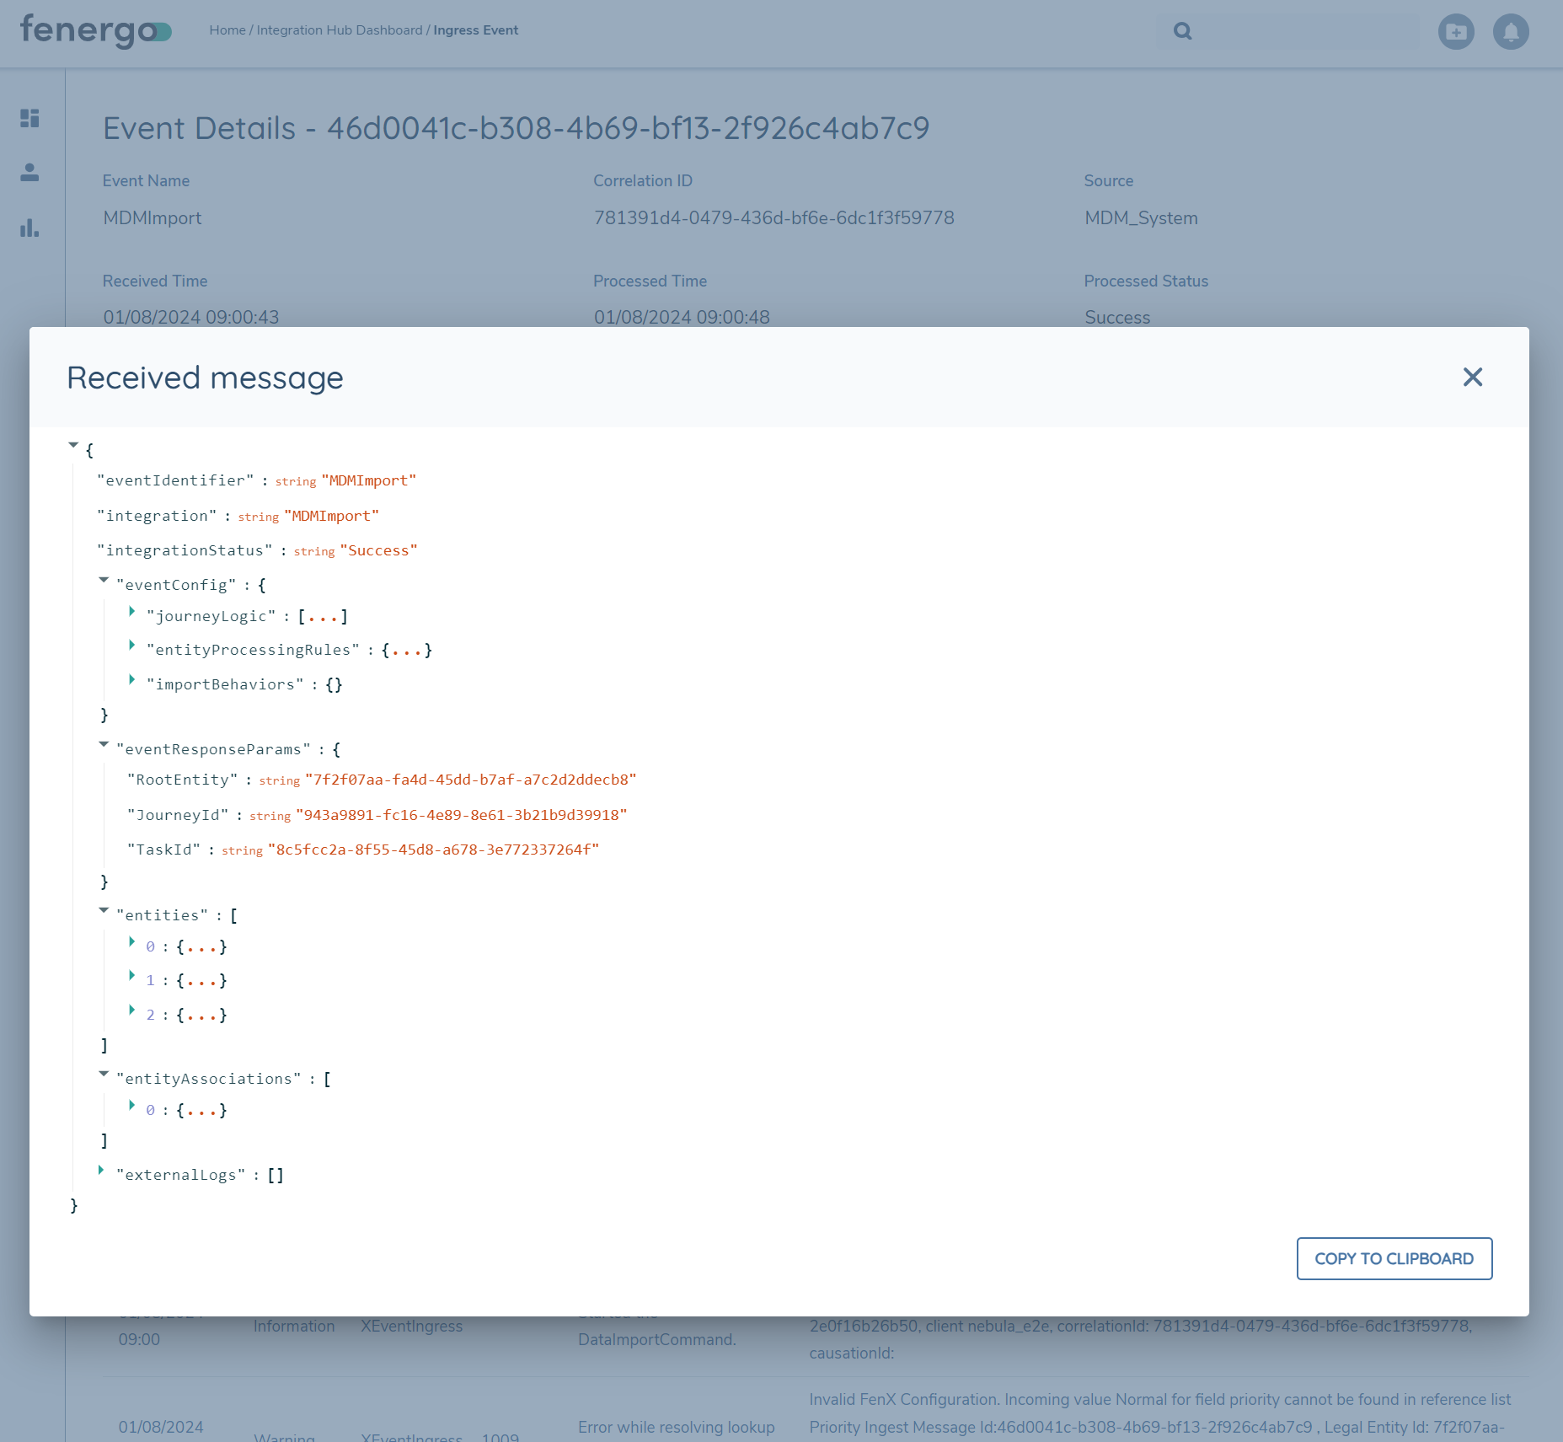Click into the top search field

pos(1306,31)
